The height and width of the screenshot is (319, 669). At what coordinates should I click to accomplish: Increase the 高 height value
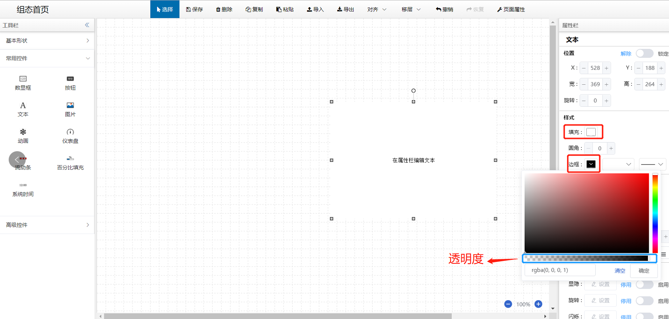pyautogui.click(x=661, y=84)
